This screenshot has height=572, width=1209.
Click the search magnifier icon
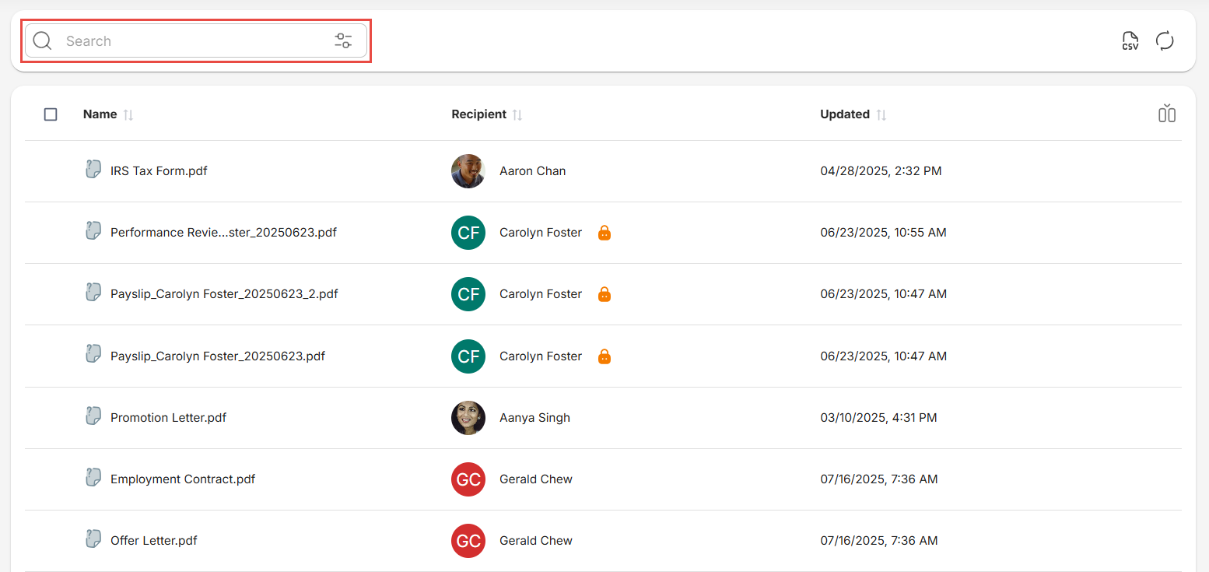pyautogui.click(x=42, y=41)
